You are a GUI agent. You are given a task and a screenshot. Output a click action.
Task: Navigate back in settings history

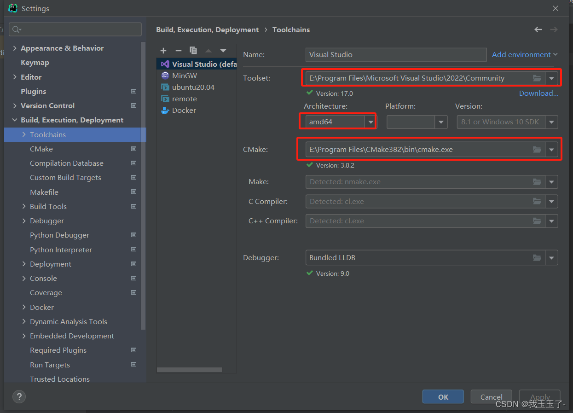tap(538, 29)
